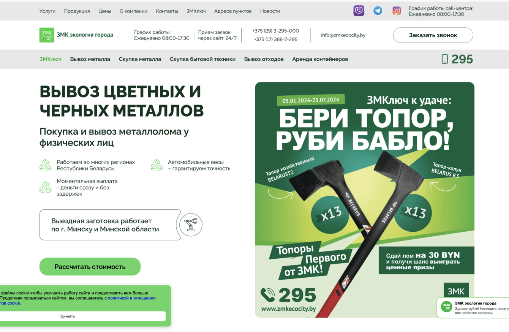
Task: Open ЗМКлюч link in top bar
Action: 196,11
